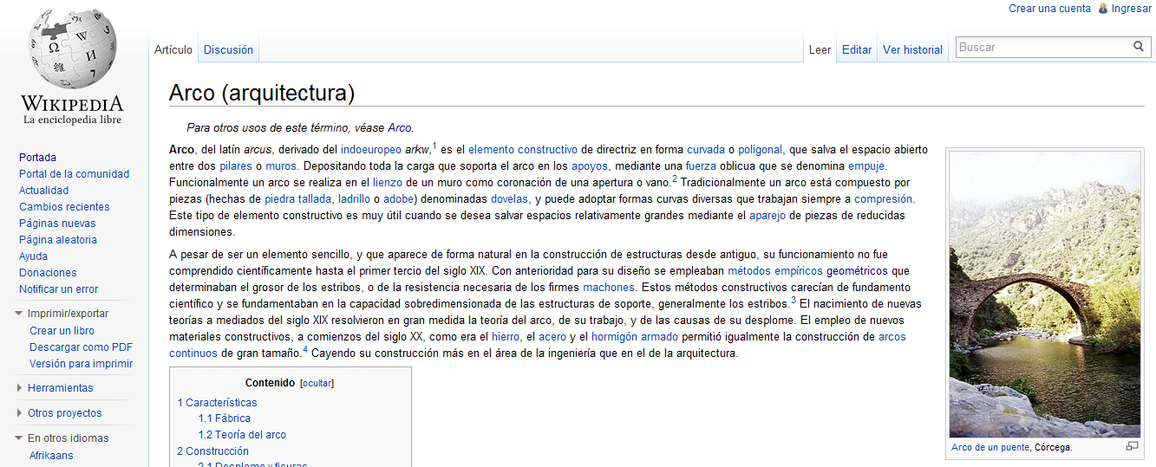Click footnote reference 2 after vano
Screen dimensions: 1156x467
(x=675, y=178)
